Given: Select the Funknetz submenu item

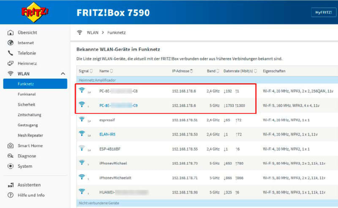Looking at the screenshot, I should coord(35,84).
